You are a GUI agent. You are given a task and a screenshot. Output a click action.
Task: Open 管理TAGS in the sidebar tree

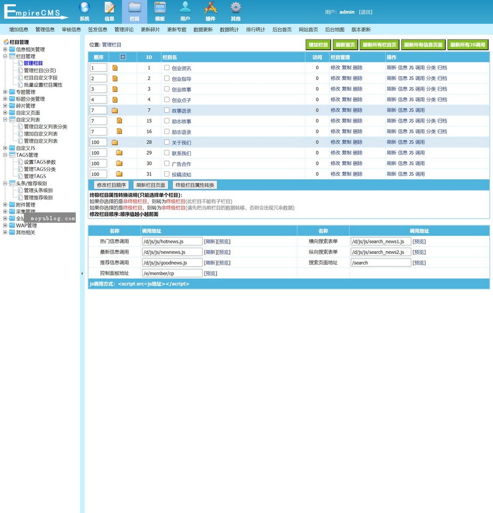35,176
